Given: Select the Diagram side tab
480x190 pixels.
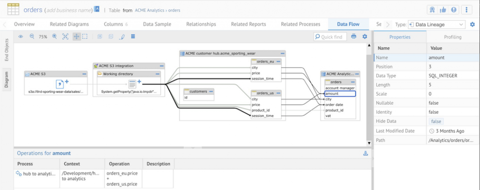Looking at the screenshot, I should pyautogui.click(x=7, y=79).
